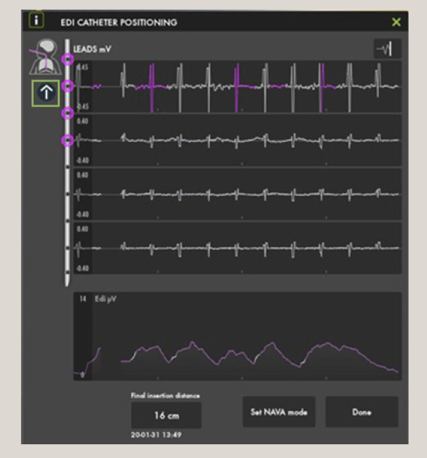This screenshot has width=427, height=458.
Task: Click the up arrow catheter direction button
Action: click(46, 93)
